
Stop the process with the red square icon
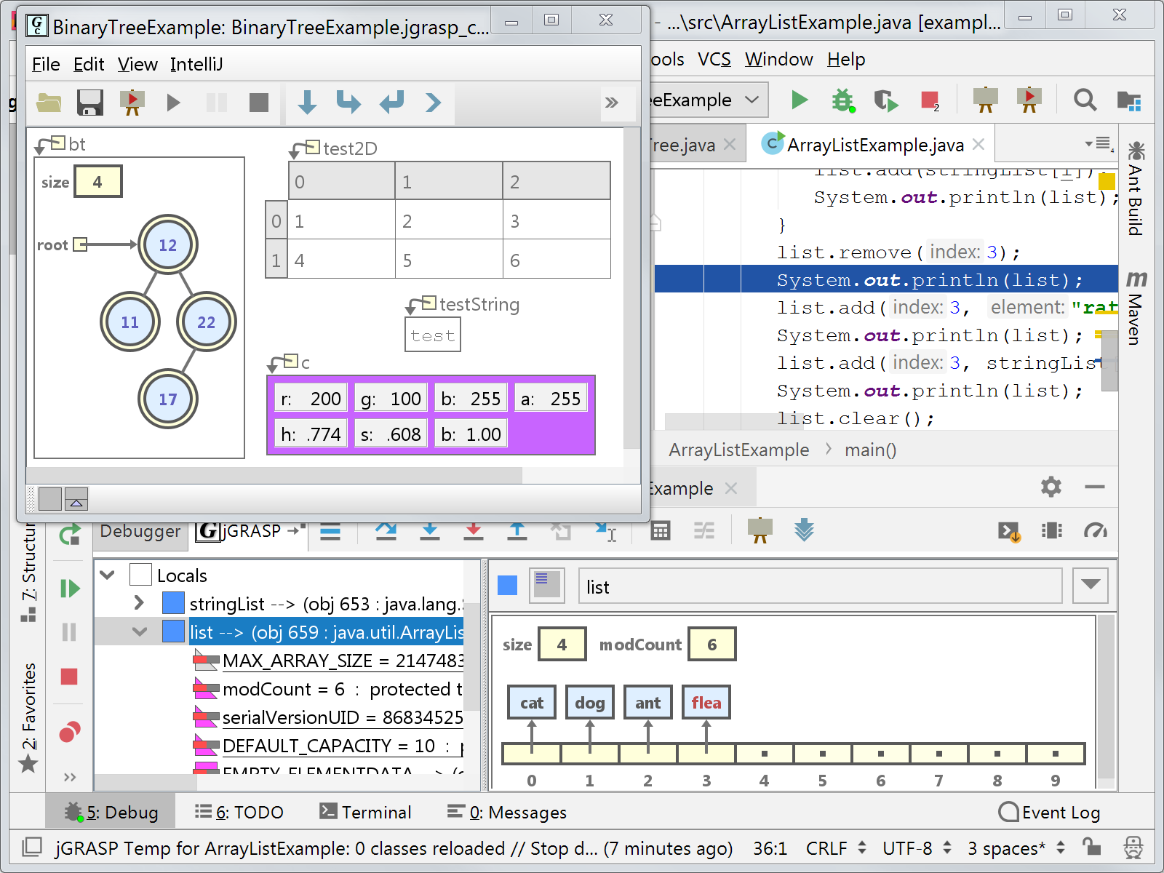click(930, 100)
